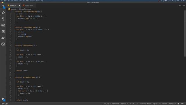The image size is (186, 105).
Task: Open the Wi-Fi menu bar icon
Action: click(x=166, y=1)
